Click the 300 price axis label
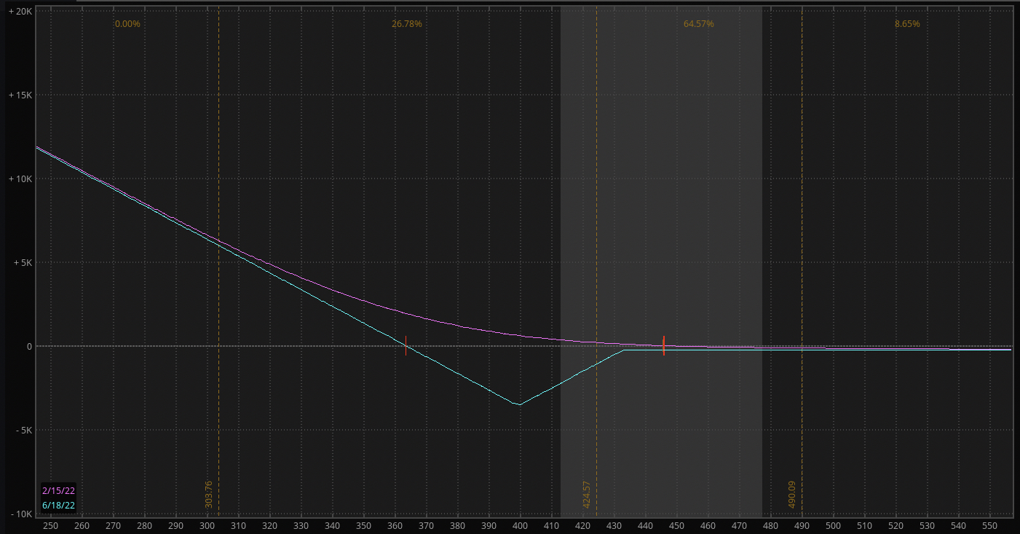This screenshot has width=1020, height=534. coord(207,525)
